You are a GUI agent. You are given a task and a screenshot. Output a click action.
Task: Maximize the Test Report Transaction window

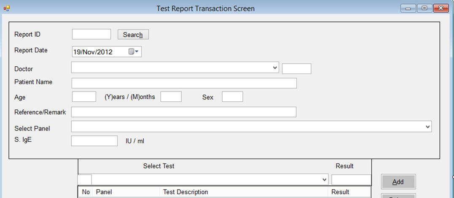(424, 8)
